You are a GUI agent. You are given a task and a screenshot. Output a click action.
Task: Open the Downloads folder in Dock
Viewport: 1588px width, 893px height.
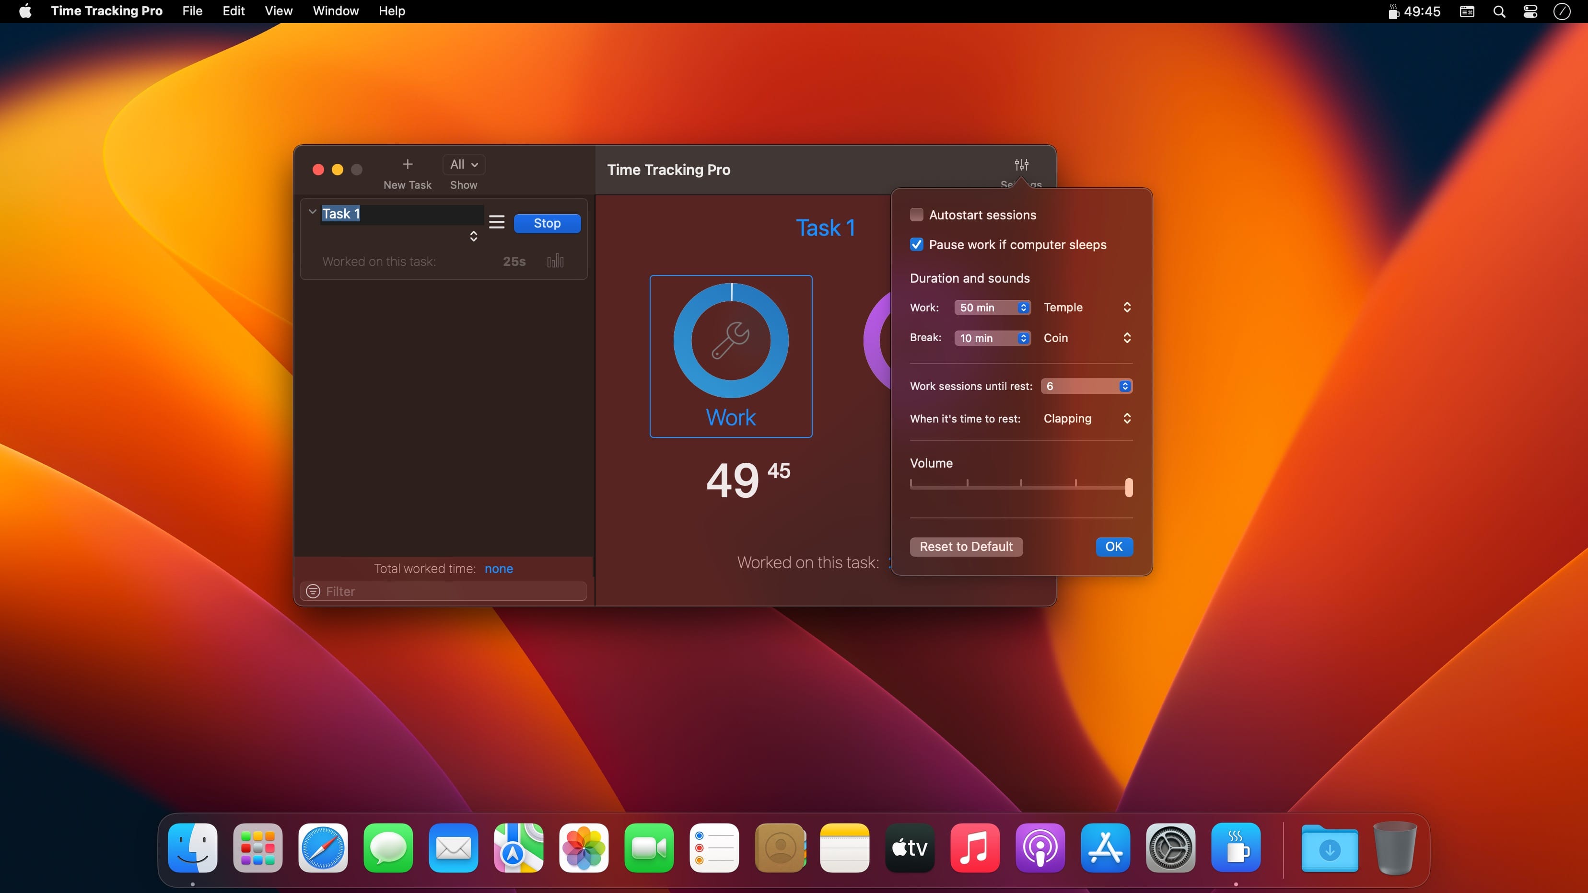pyautogui.click(x=1330, y=848)
